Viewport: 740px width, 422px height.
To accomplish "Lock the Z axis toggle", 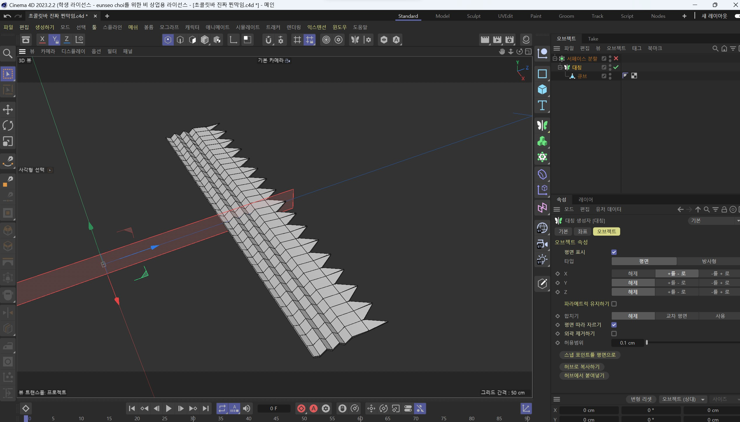I will pyautogui.click(x=67, y=40).
